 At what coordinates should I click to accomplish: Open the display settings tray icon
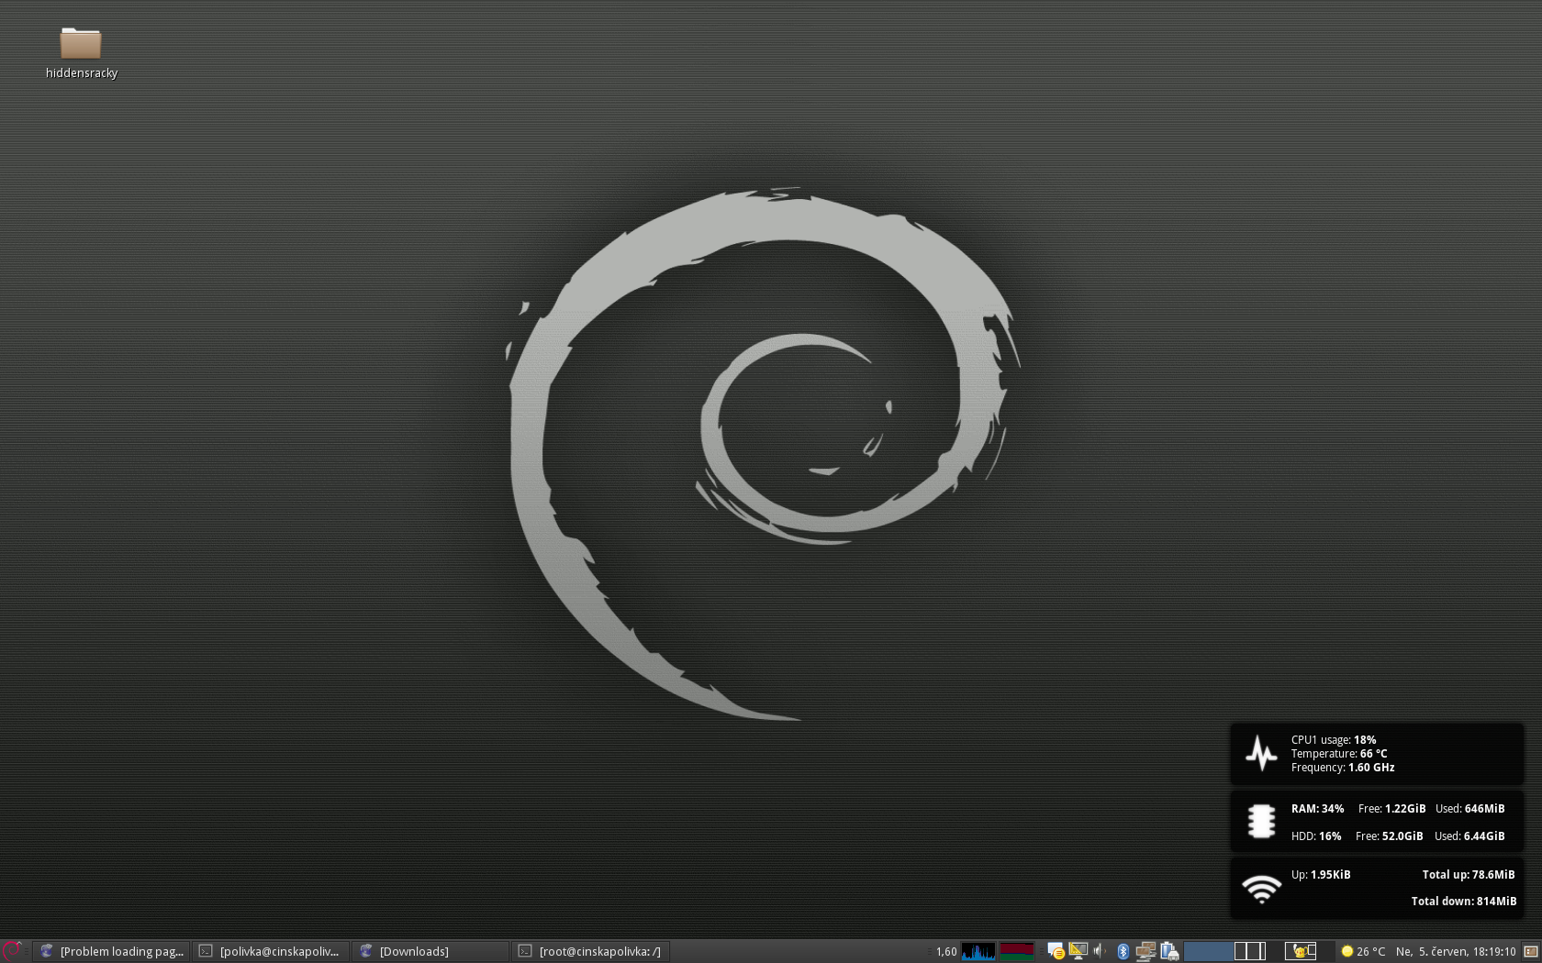point(1078,951)
